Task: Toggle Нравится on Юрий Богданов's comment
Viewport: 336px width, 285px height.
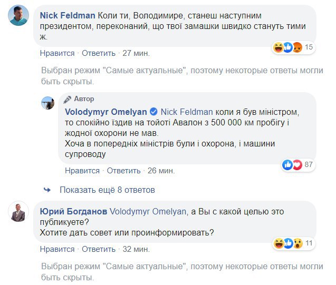Action: (x=57, y=248)
